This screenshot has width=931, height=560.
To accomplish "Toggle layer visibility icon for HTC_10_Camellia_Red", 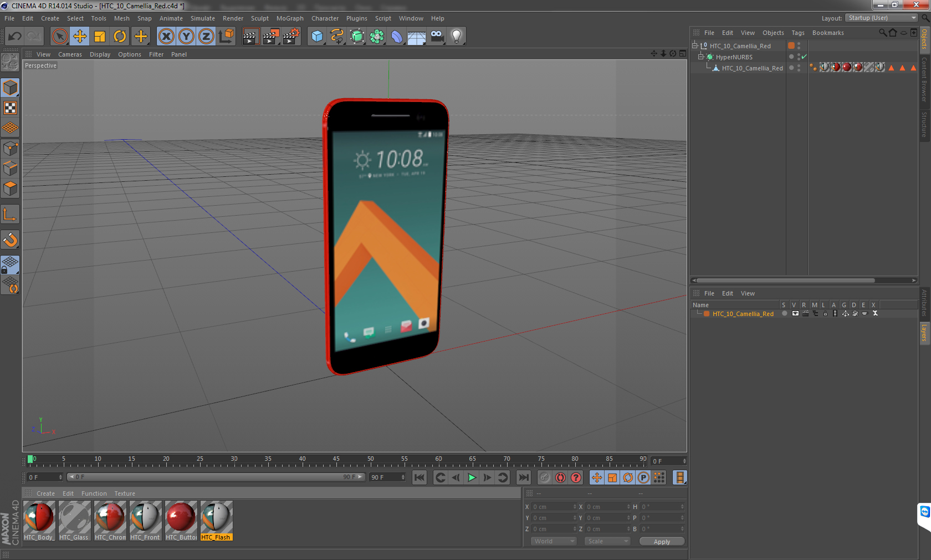I will tap(795, 313).
